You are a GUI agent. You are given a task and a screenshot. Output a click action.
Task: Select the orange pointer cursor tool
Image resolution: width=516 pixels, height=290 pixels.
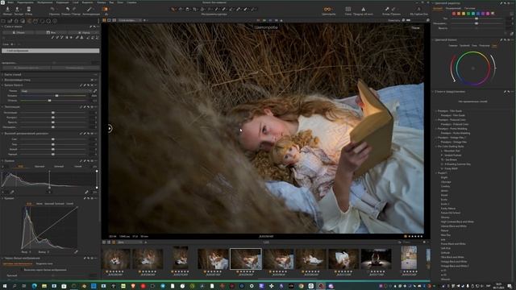click(173, 9)
